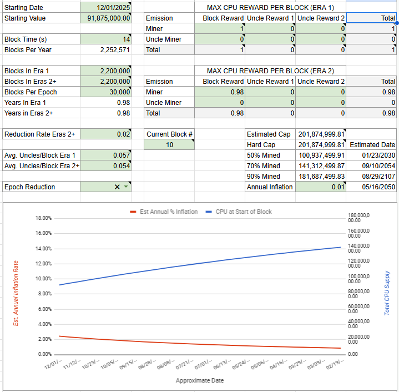
Task: Select Era 2 Total row Block Reward 0.98
Action: (220, 113)
